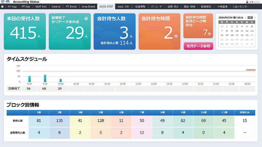Click the 受付人数 row label in block table
The width and height of the screenshot is (262, 147).
click(x=17, y=121)
